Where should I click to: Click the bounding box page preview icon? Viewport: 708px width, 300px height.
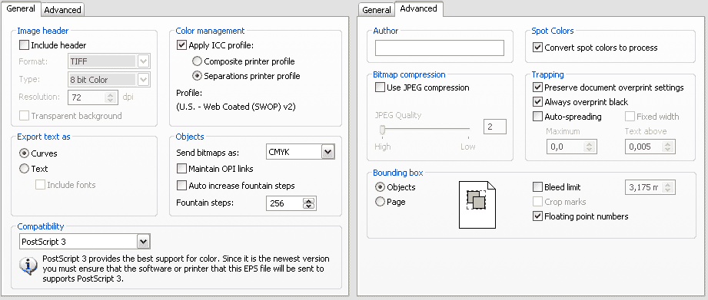point(477,205)
